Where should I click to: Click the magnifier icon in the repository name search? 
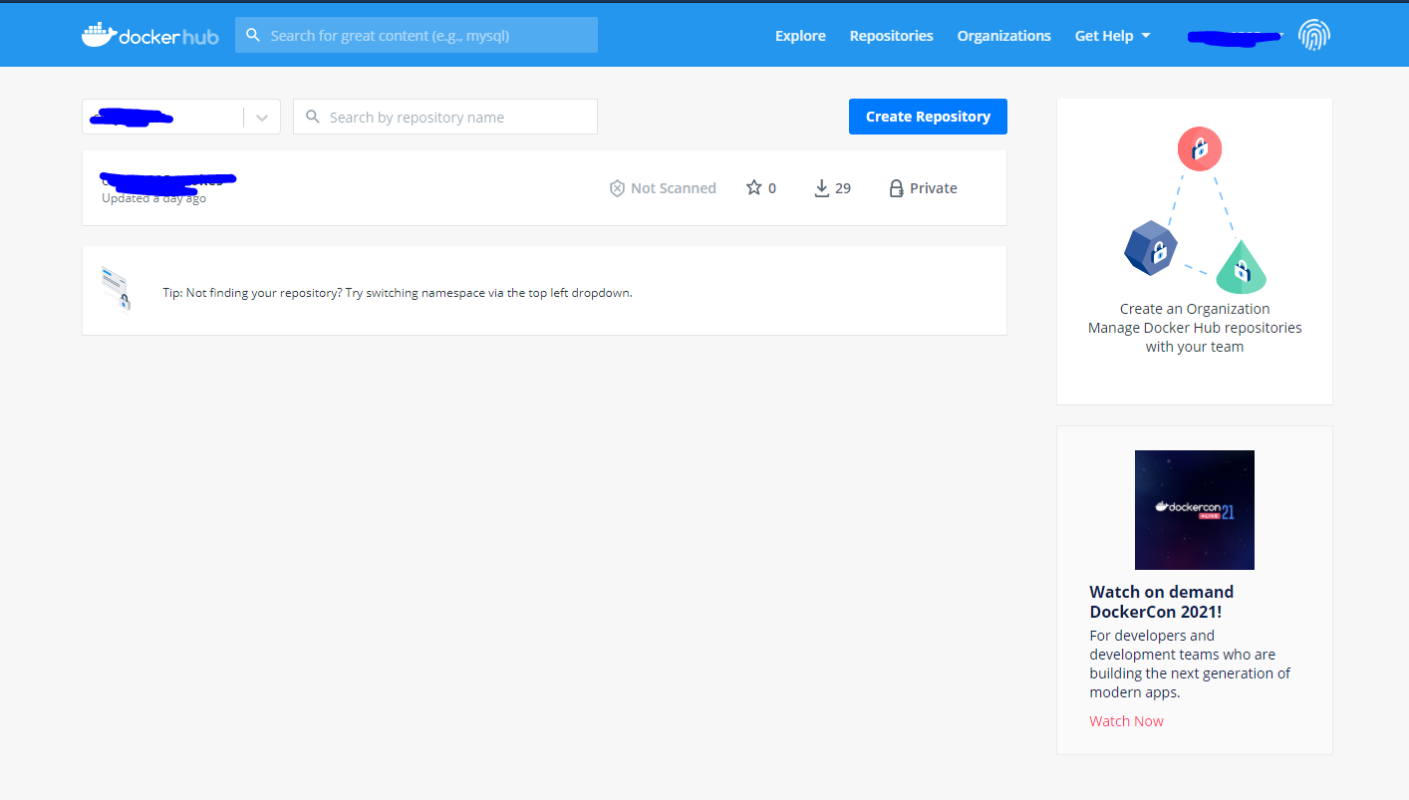tap(312, 117)
